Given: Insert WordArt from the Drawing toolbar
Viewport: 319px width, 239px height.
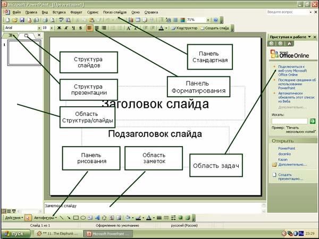Looking at the screenshot, I should pyautogui.click(x=97, y=218).
